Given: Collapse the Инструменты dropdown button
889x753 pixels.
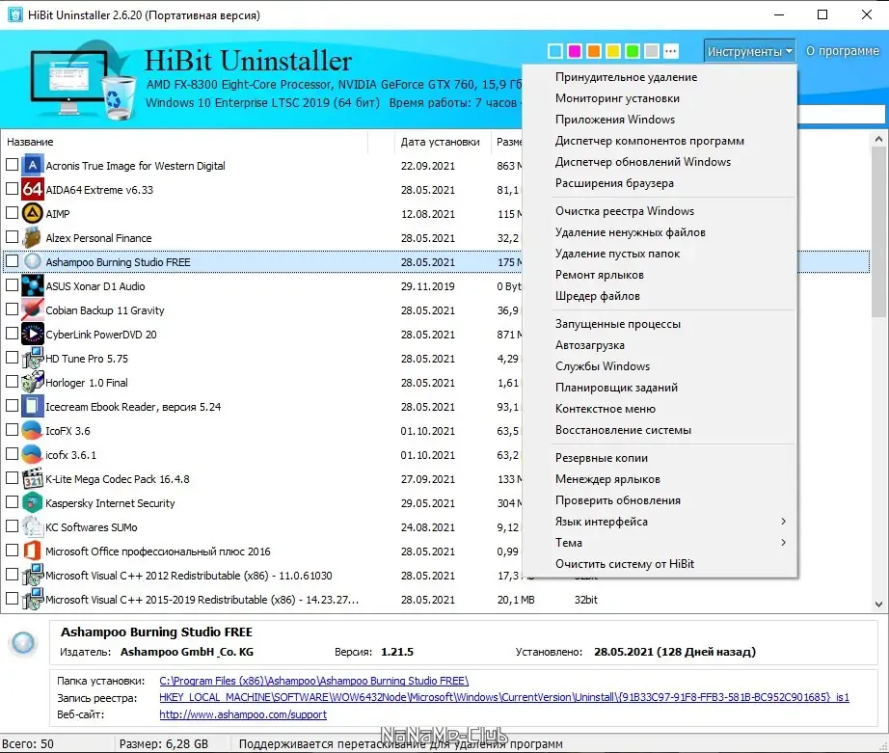Looking at the screenshot, I should 749,52.
